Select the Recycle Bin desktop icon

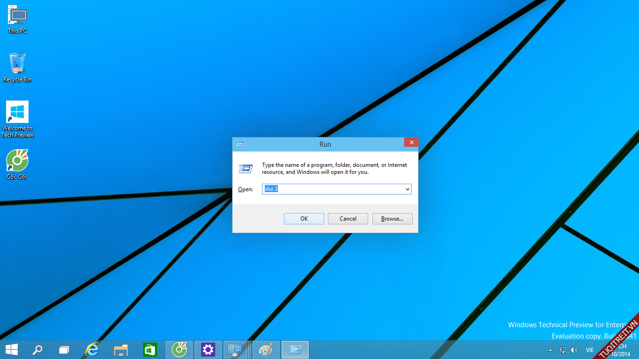[17, 68]
